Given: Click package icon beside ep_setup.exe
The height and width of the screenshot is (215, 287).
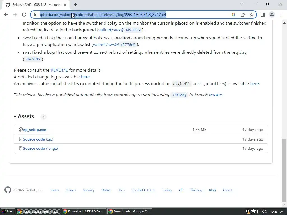Looking at the screenshot, I should click(x=20, y=129).
